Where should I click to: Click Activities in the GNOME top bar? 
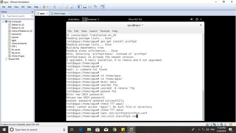[x=74, y=19]
